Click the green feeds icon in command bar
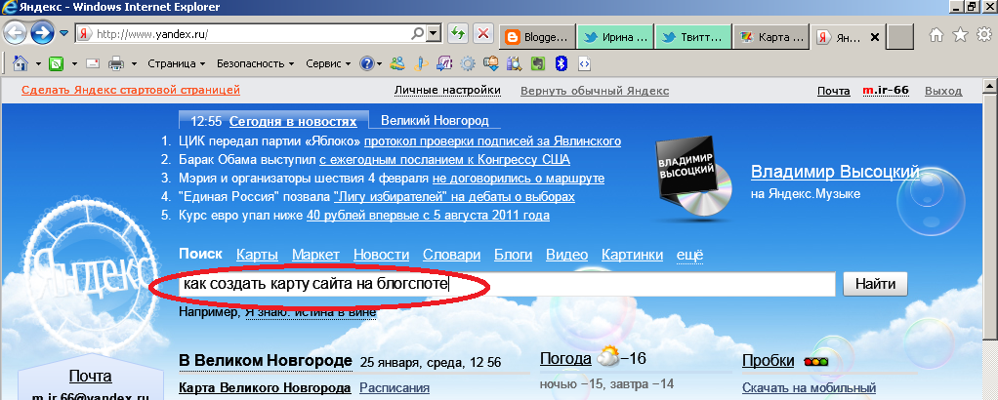Screen dimensions: 998x400 point(57,63)
